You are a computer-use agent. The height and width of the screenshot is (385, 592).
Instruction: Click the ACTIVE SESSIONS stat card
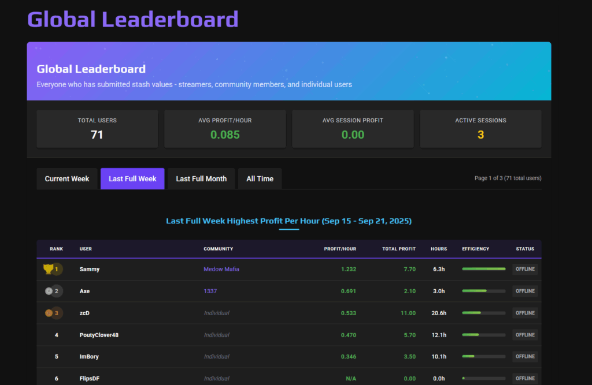480,128
